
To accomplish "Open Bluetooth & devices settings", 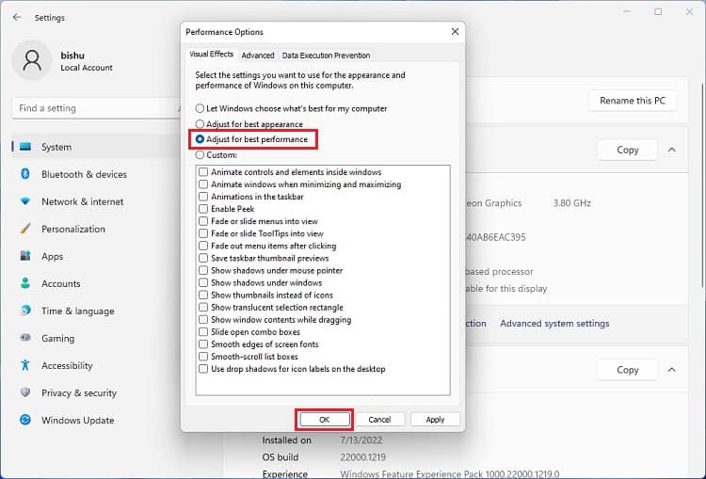I will tap(84, 174).
